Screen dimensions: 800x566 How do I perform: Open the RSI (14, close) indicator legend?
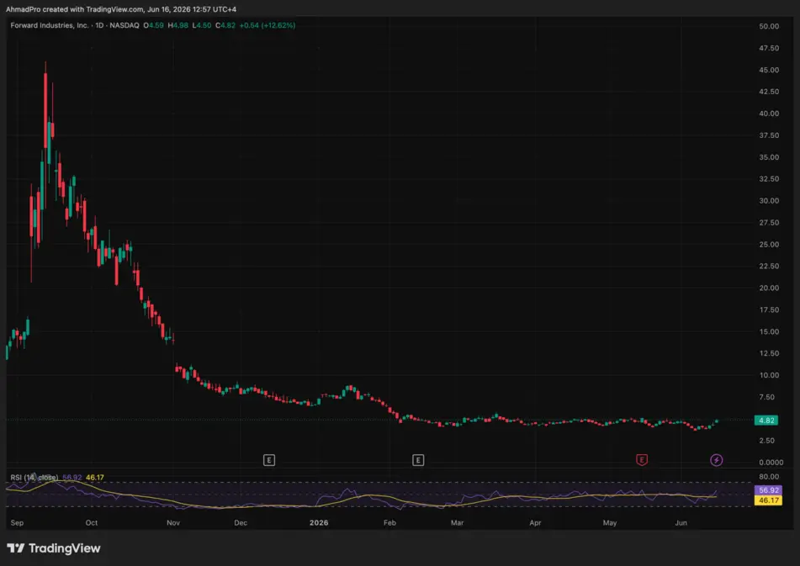34,478
